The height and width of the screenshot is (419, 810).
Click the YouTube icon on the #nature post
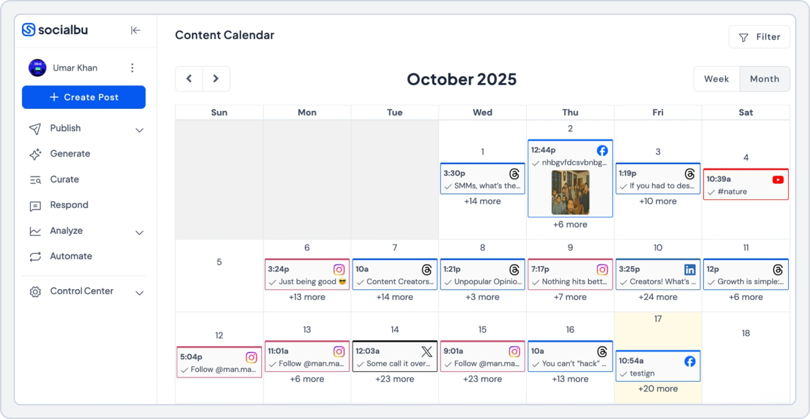(x=778, y=179)
